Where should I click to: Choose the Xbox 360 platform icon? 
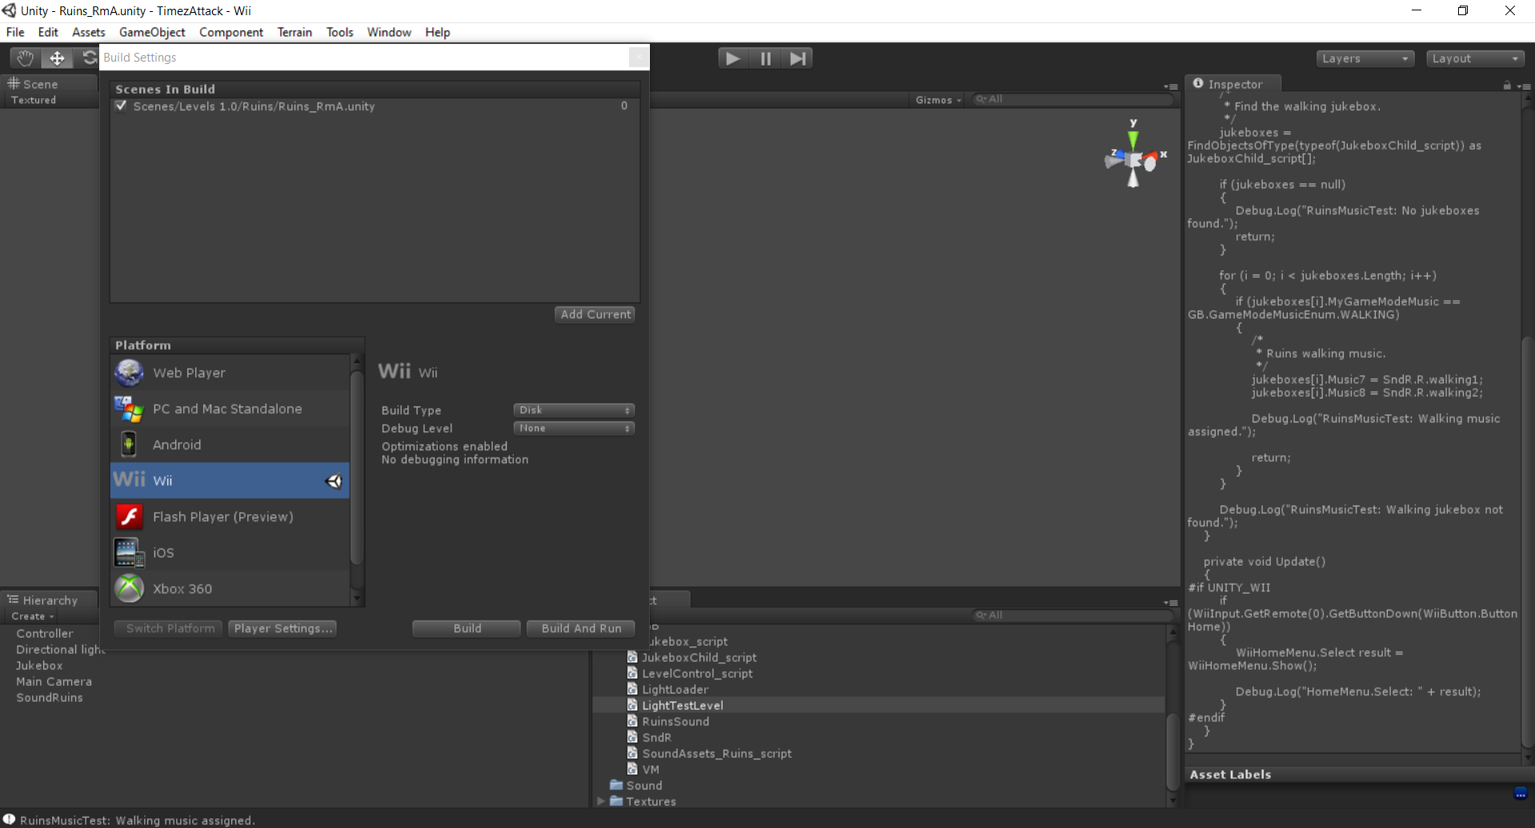[x=129, y=589]
